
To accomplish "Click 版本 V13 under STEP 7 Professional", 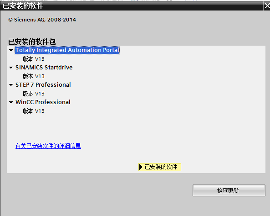I will pyautogui.click(x=34, y=94).
